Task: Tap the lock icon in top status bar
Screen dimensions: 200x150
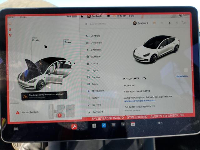Action: click(82, 16)
